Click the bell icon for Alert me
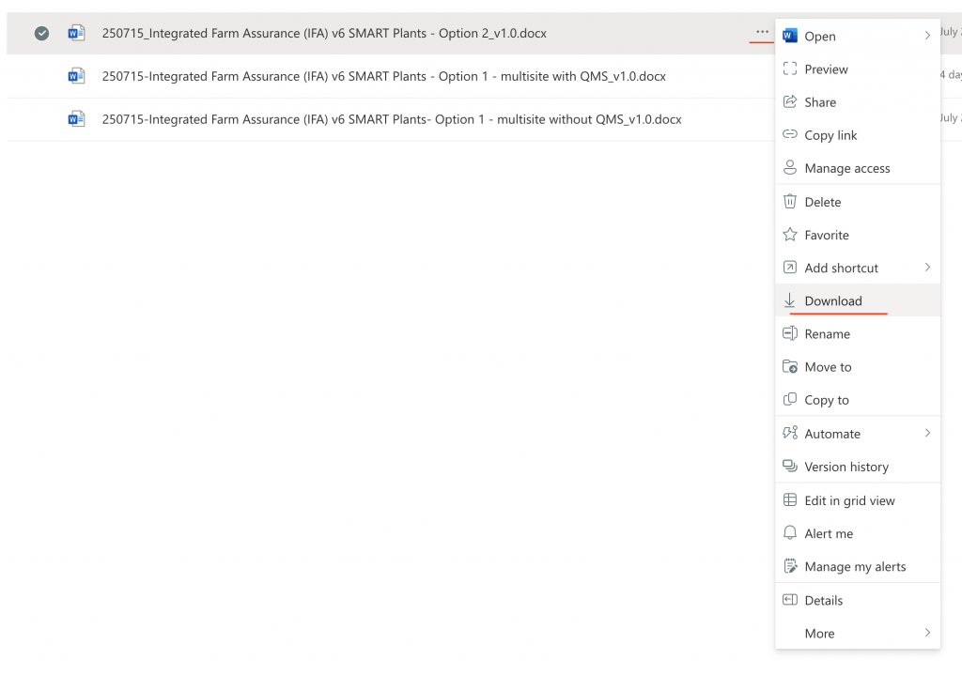This screenshot has height=675, width=962. [x=790, y=533]
